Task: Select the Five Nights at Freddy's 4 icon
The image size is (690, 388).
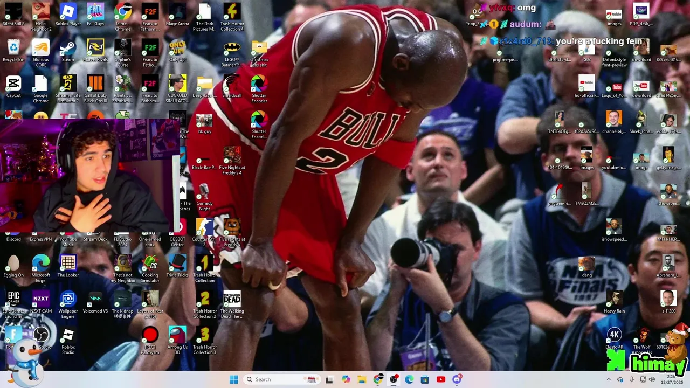Action: (232, 161)
